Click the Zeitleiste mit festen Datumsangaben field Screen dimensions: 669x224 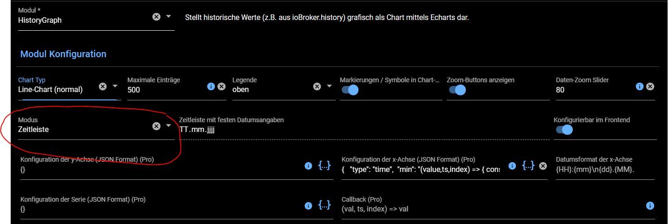pos(363,130)
